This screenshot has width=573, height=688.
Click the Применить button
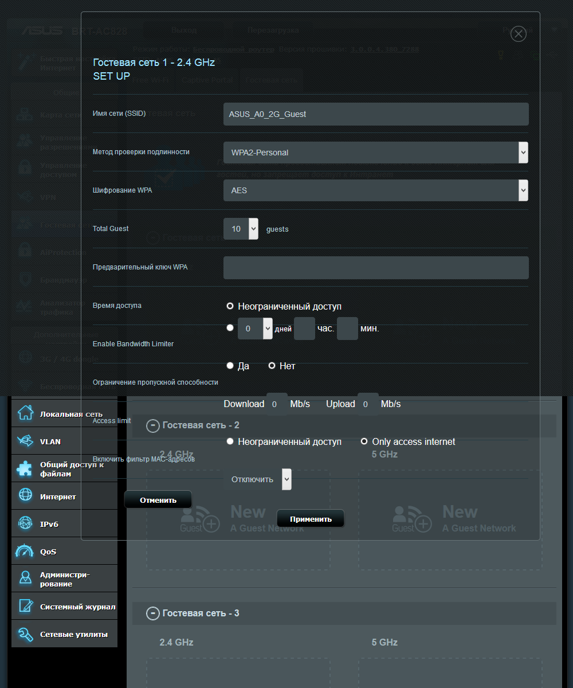(x=311, y=519)
